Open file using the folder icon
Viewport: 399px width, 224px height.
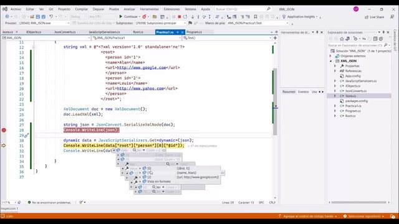tap(32, 17)
